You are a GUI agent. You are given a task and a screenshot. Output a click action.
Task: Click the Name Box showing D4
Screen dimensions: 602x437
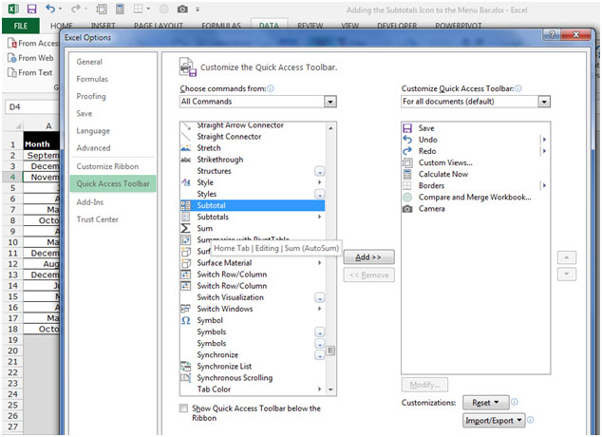(x=32, y=106)
